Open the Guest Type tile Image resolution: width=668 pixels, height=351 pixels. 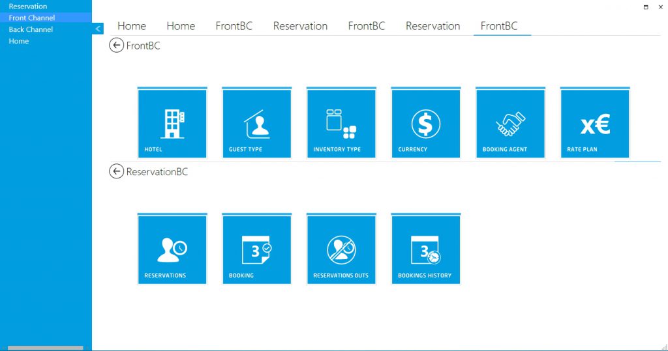(x=256, y=123)
